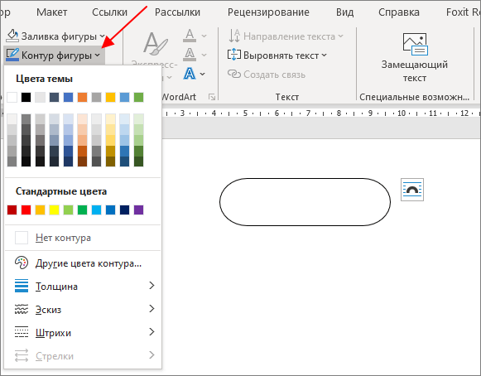Open the Экспресс-стили WordArt gallery icon

coord(155,44)
